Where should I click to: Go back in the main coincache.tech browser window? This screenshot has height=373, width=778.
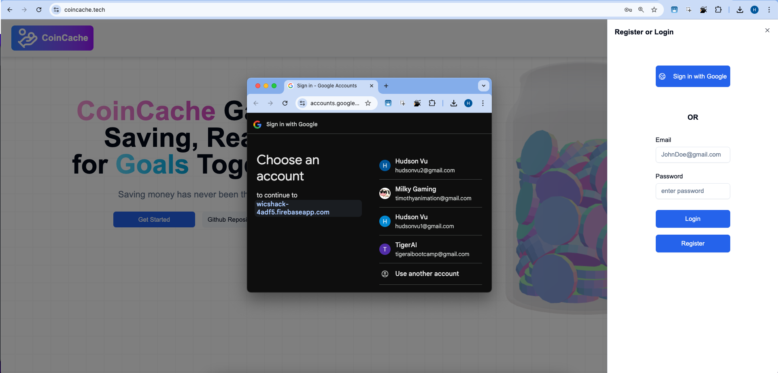tap(10, 10)
